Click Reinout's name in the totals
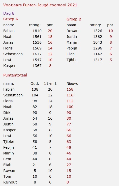Screen dimensions: 119x186 (10, 182)
